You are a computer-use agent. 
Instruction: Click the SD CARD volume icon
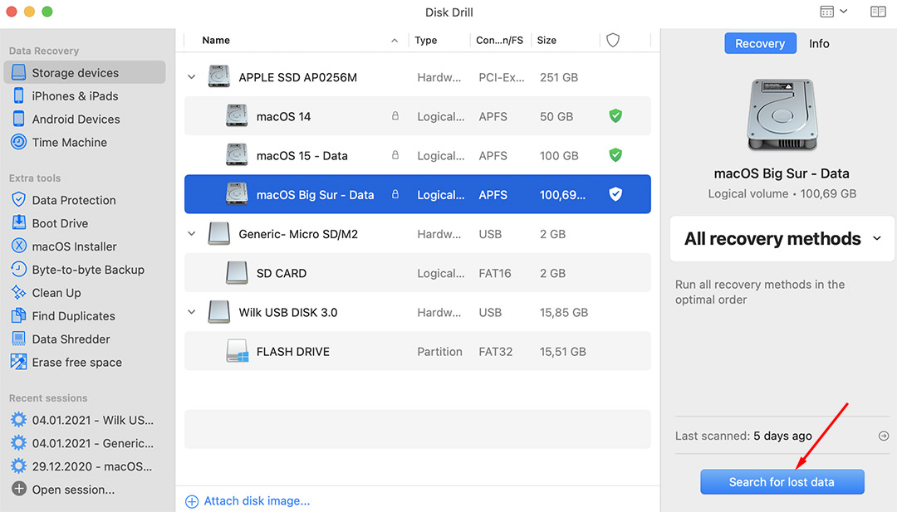click(x=237, y=273)
